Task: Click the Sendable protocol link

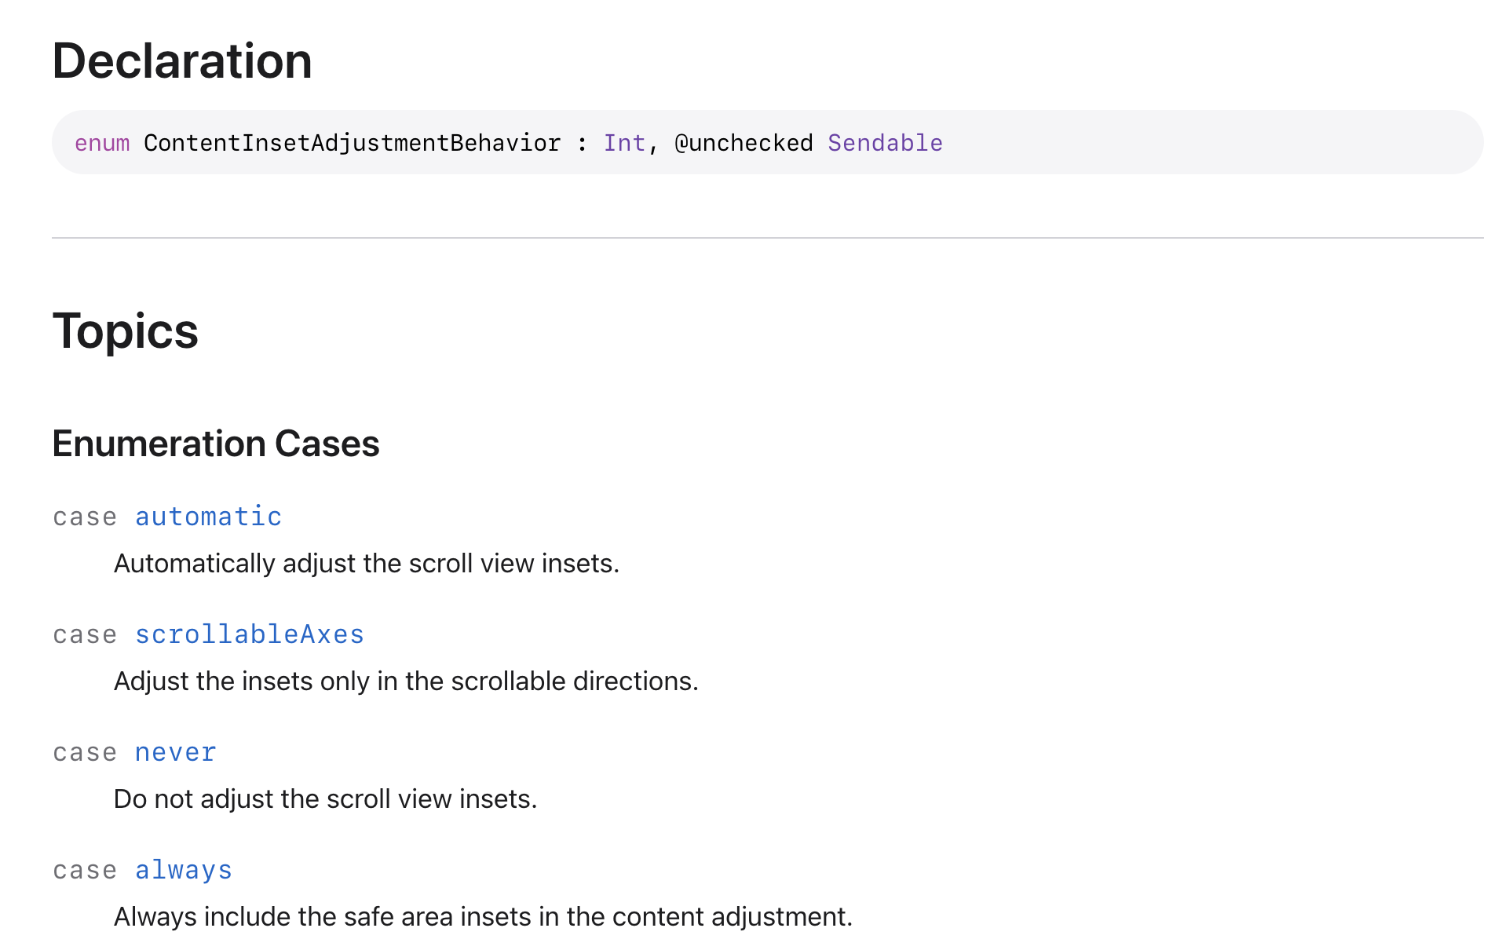Action: (885, 143)
